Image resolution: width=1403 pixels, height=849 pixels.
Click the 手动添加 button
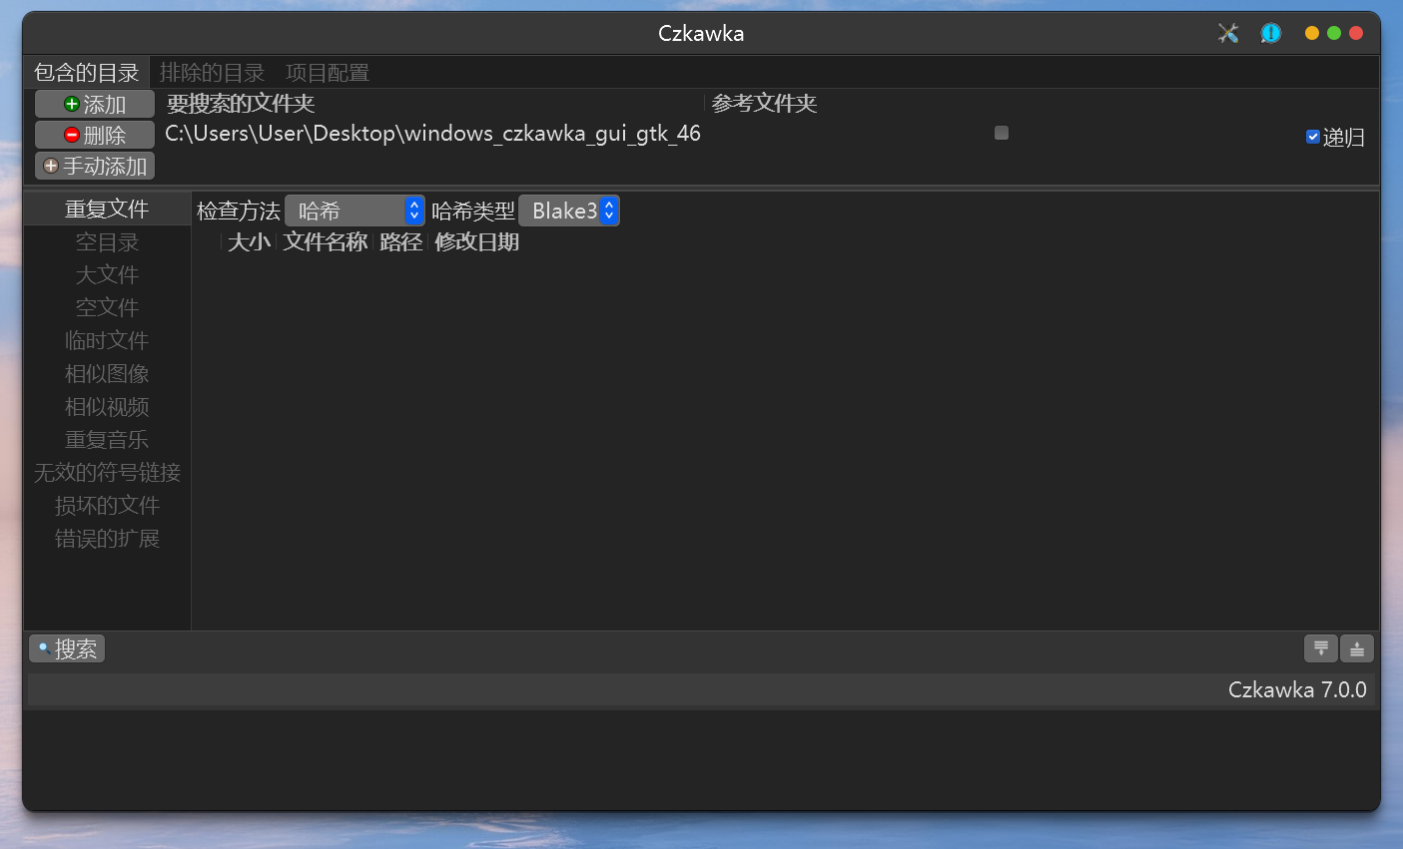pos(95,166)
